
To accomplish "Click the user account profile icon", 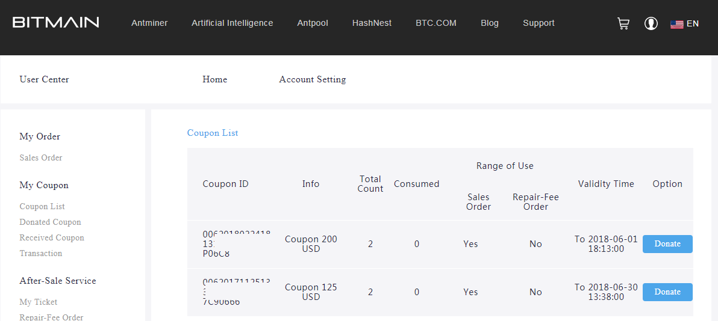I will click(651, 23).
